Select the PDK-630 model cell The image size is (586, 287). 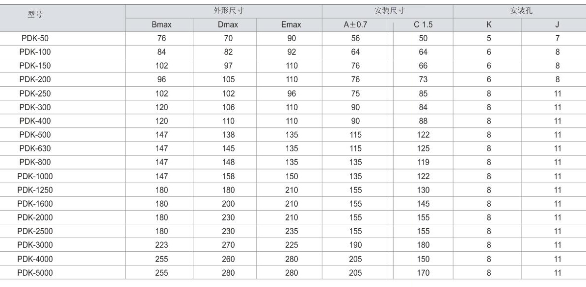pos(35,148)
